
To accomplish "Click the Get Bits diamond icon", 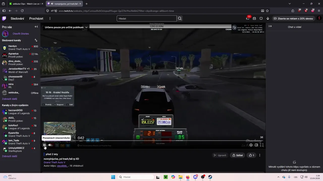I will click(268, 18).
